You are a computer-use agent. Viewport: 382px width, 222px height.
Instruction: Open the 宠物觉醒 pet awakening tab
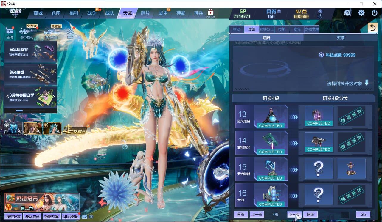(x=312, y=29)
